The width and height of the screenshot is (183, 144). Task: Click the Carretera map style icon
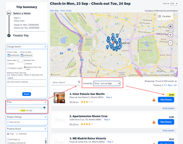pyautogui.click(x=159, y=16)
